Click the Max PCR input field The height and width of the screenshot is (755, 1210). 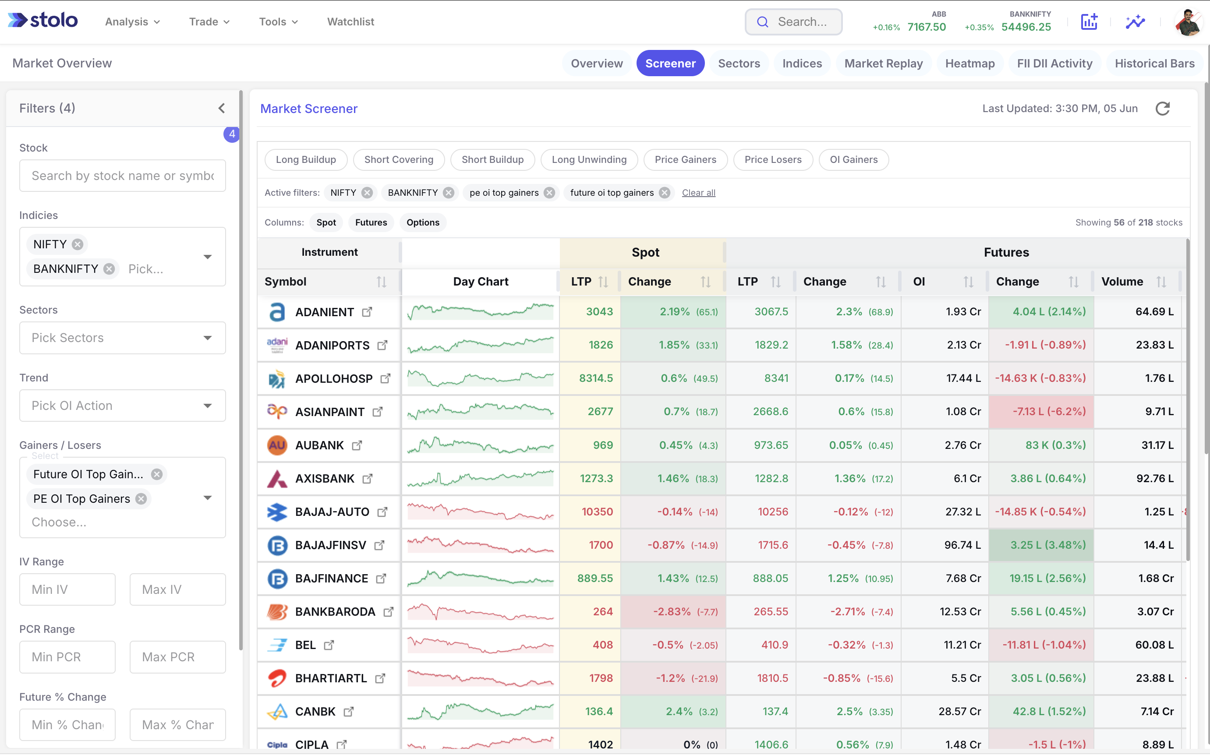coord(178,657)
